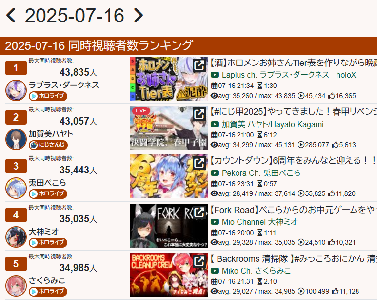Click ホロライブ tag under さくらみこ

coord(48,291)
